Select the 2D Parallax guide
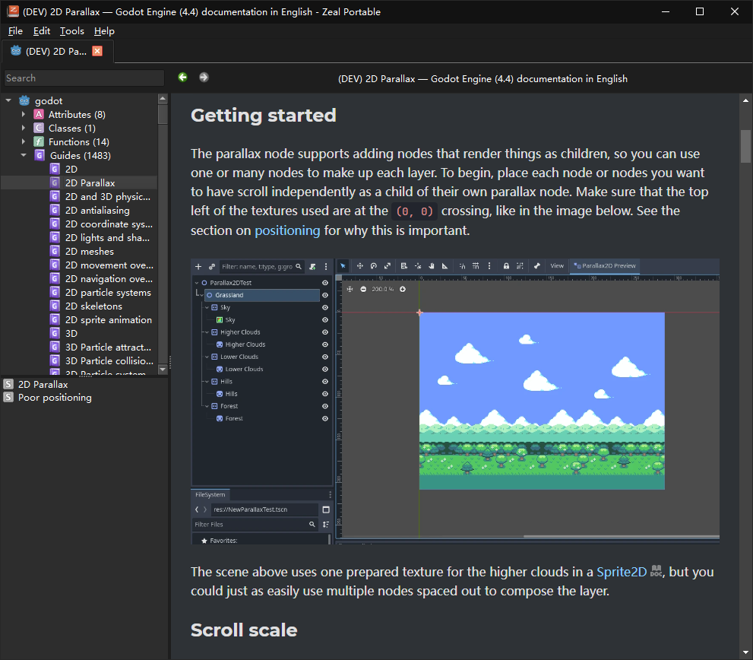 [90, 182]
